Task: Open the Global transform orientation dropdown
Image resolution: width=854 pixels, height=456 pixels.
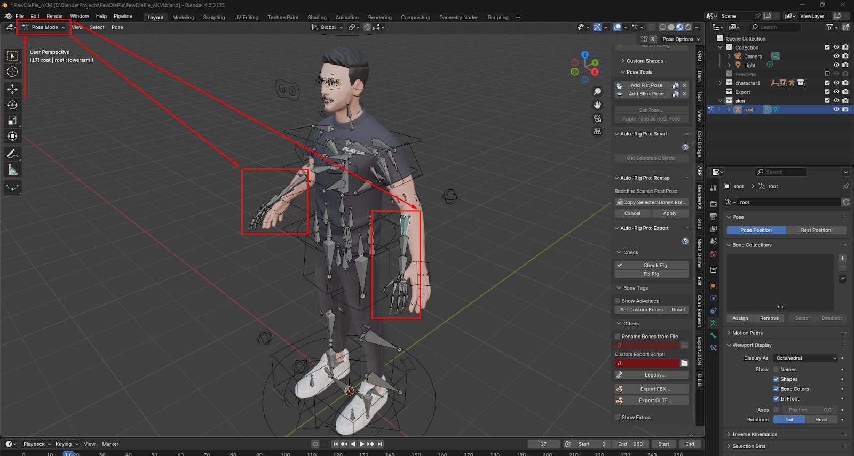Action: coord(327,27)
